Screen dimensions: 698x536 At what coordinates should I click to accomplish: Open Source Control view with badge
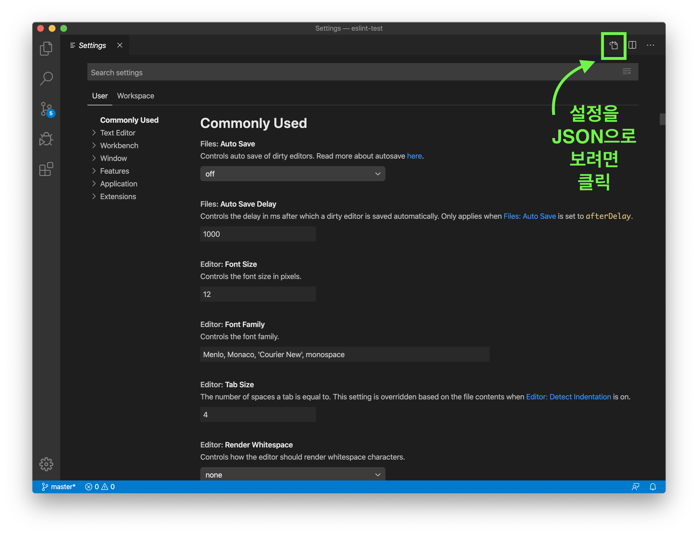47,109
